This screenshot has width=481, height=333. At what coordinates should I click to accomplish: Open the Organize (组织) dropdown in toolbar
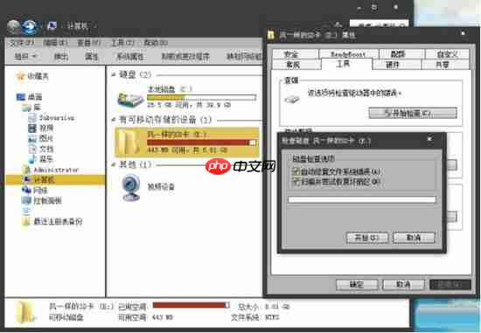[25, 57]
